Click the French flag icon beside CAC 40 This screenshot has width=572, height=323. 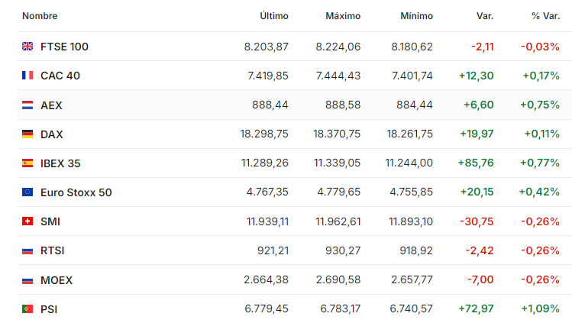(27, 76)
